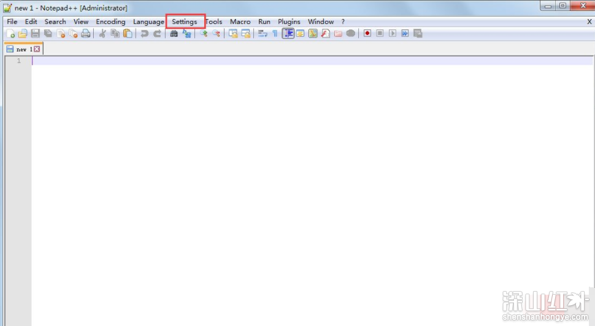Close the current document via toolbar icon
This screenshot has height=326, width=595.
61,34
